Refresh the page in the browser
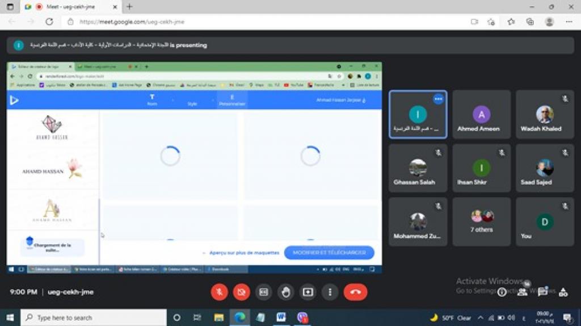This screenshot has height=326, width=581. click(x=49, y=22)
